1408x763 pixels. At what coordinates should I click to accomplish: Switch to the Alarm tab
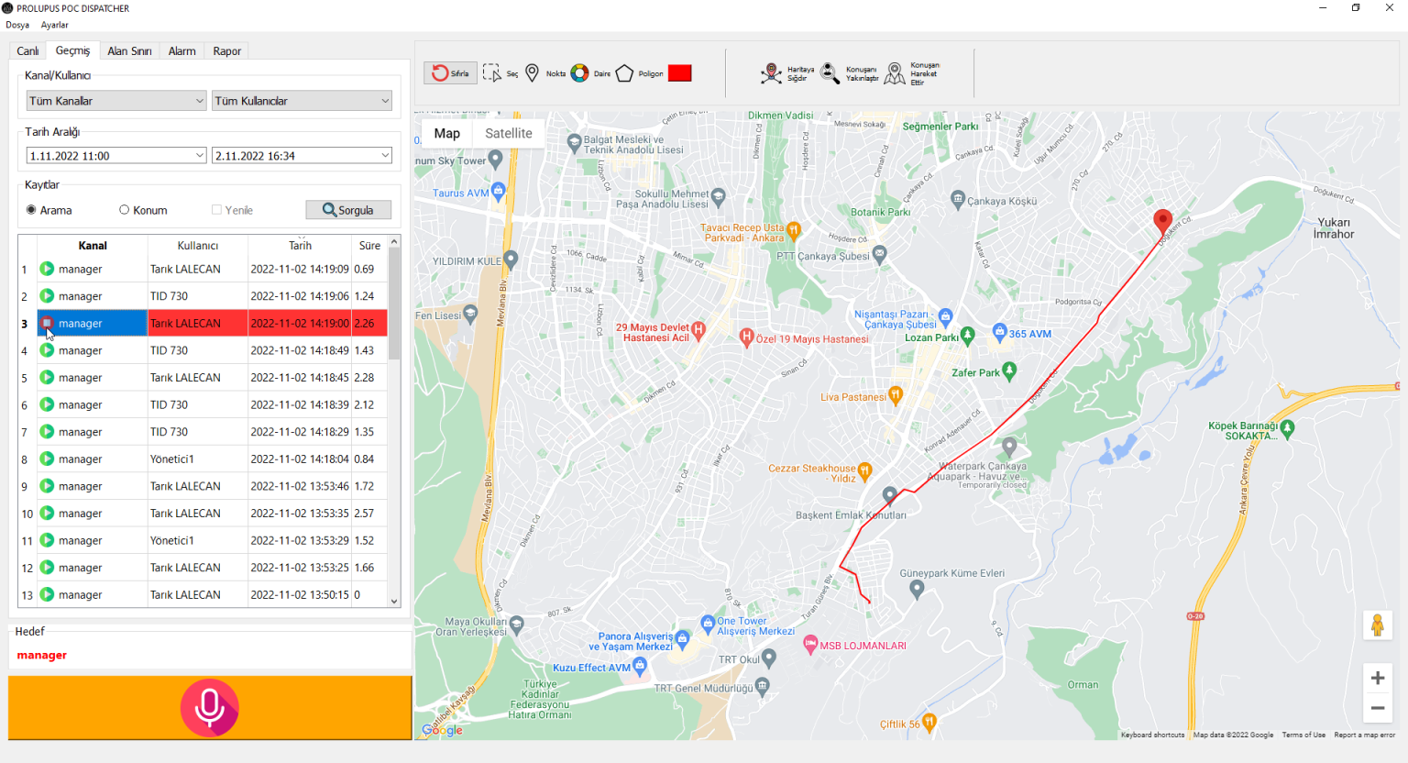(181, 51)
